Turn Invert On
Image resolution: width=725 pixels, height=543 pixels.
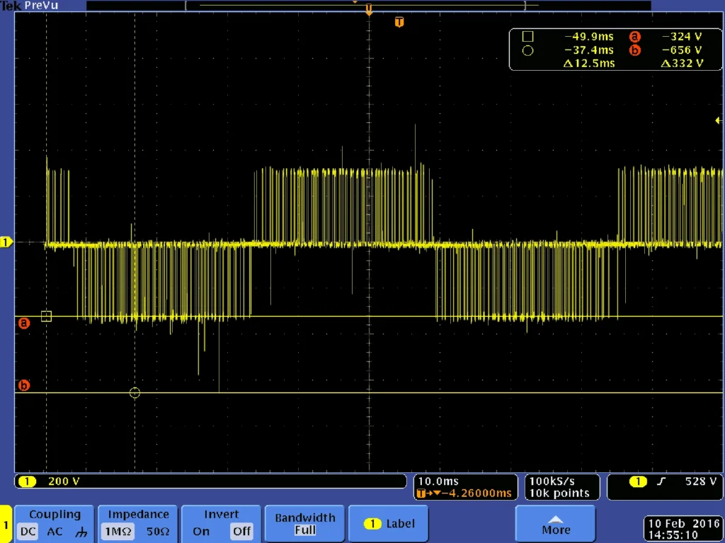pyautogui.click(x=201, y=531)
